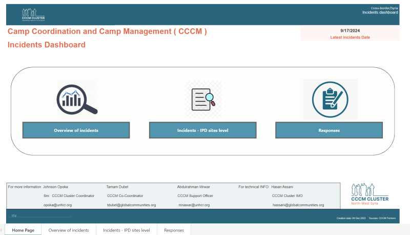Click the mnawar@unhcr.org email address
Screen dimensions: 410x235
(195, 205)
